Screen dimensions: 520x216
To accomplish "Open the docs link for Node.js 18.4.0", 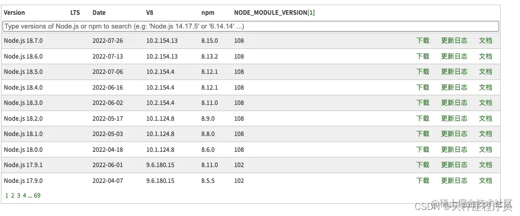I will point(485,88).
